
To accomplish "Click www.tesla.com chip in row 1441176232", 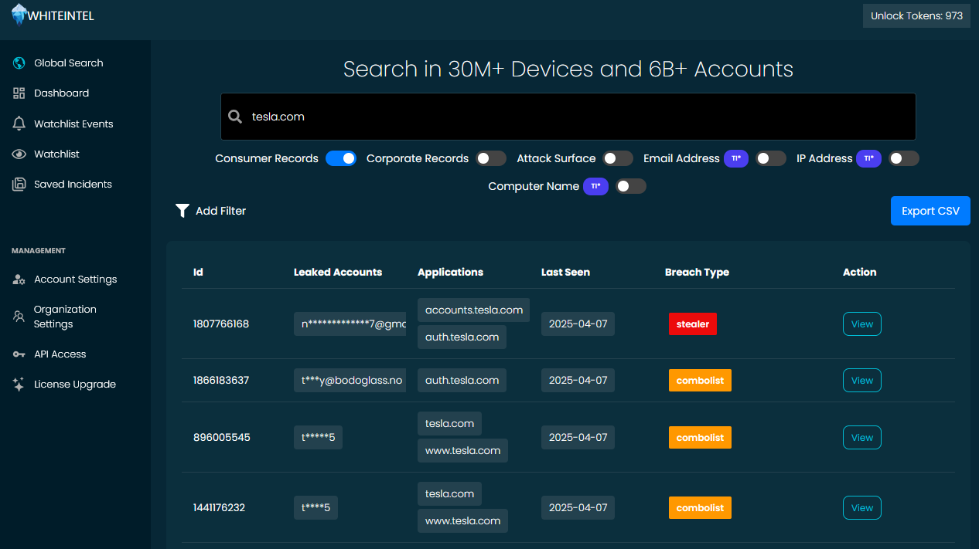I will click(x=463, y=521).
